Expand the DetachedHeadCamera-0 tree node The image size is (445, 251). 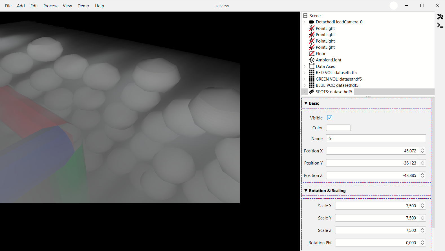[305, 22]
